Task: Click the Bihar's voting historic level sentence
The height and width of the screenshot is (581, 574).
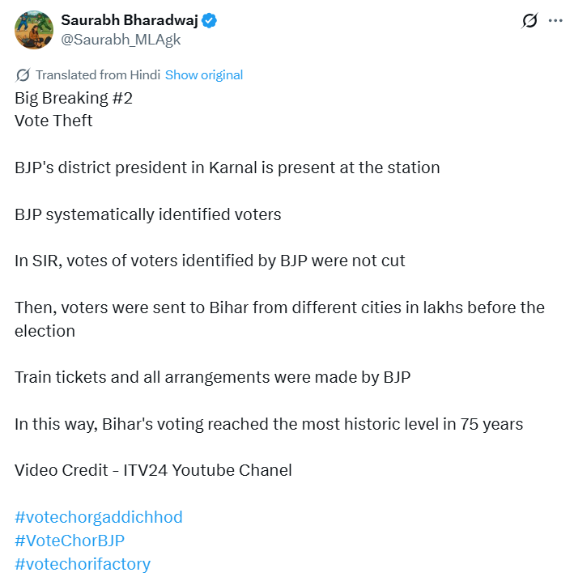Action: tap(269, 424)
